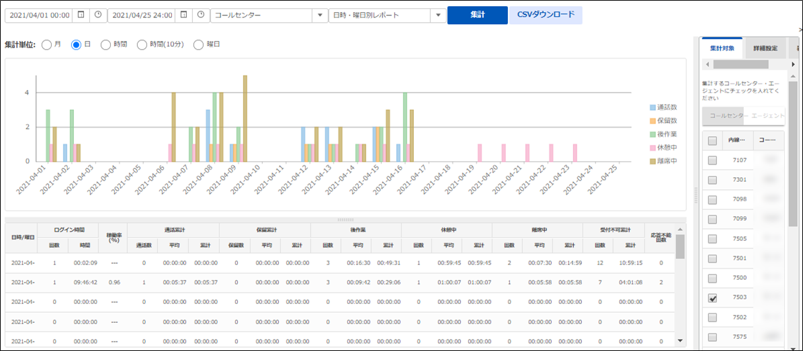
Task: Click the up arrow of the data table scrollbar
Action: click(680, 230)
